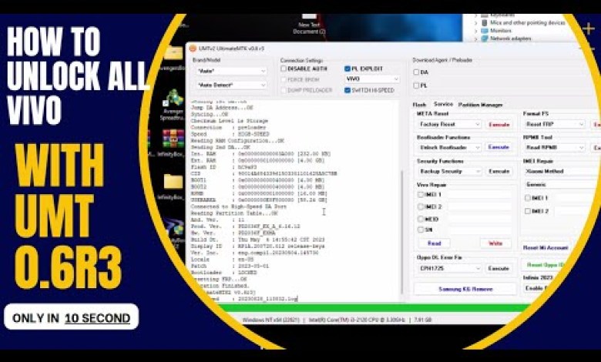Click the Samsung KG Remove button

point(465,290)
